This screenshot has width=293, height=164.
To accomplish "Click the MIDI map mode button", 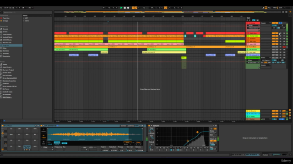I will (275, 8).
